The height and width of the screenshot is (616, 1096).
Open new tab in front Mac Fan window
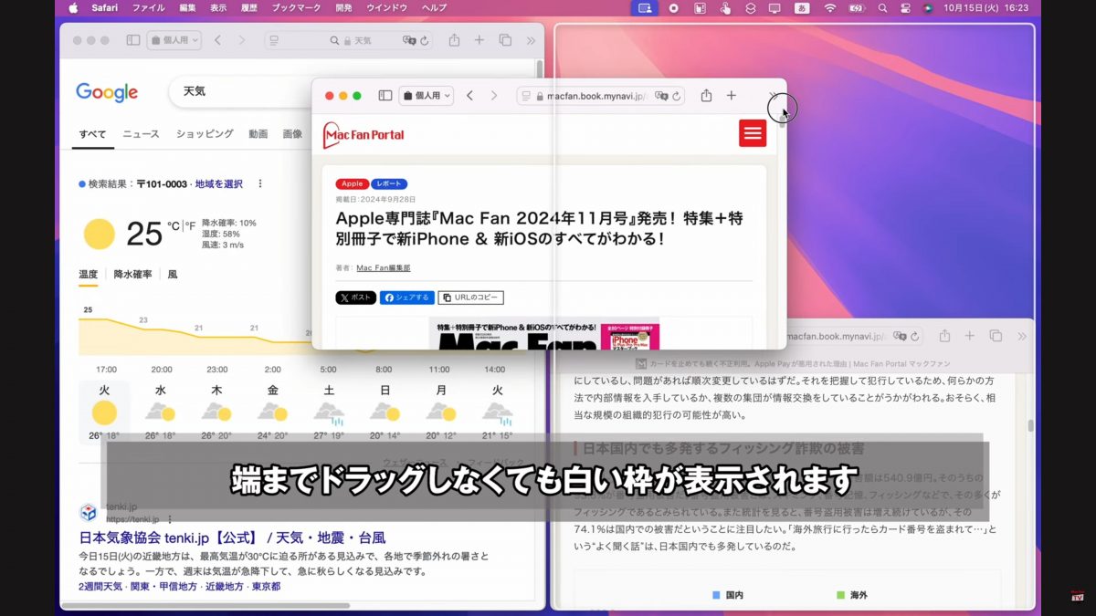click(731, 96)
